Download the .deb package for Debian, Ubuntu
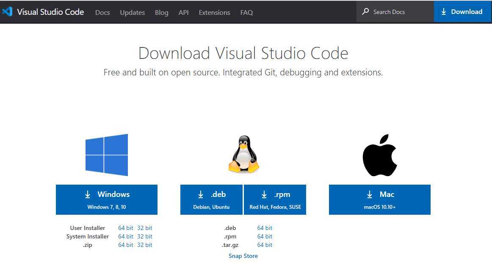Screen dimensions: 492x263 (211, 199)
